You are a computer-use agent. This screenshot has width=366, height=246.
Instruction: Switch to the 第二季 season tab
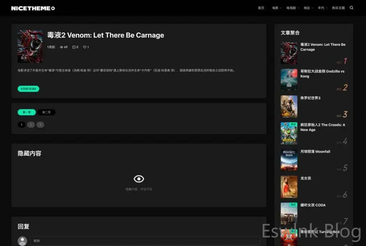click(x=46, y=112)
